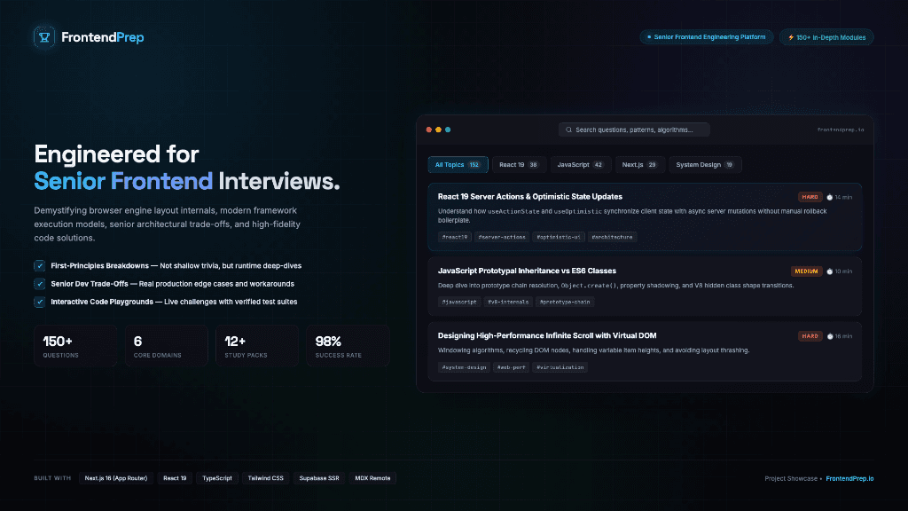This screenshot has height=511, width=908.
Task: Click the #architecture tag
Action: point(612,237)
